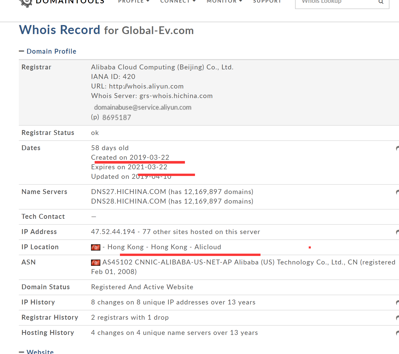Click the search magnifier icon
Viewport: 399px width, 354px height.
click(x=381, y=2)
